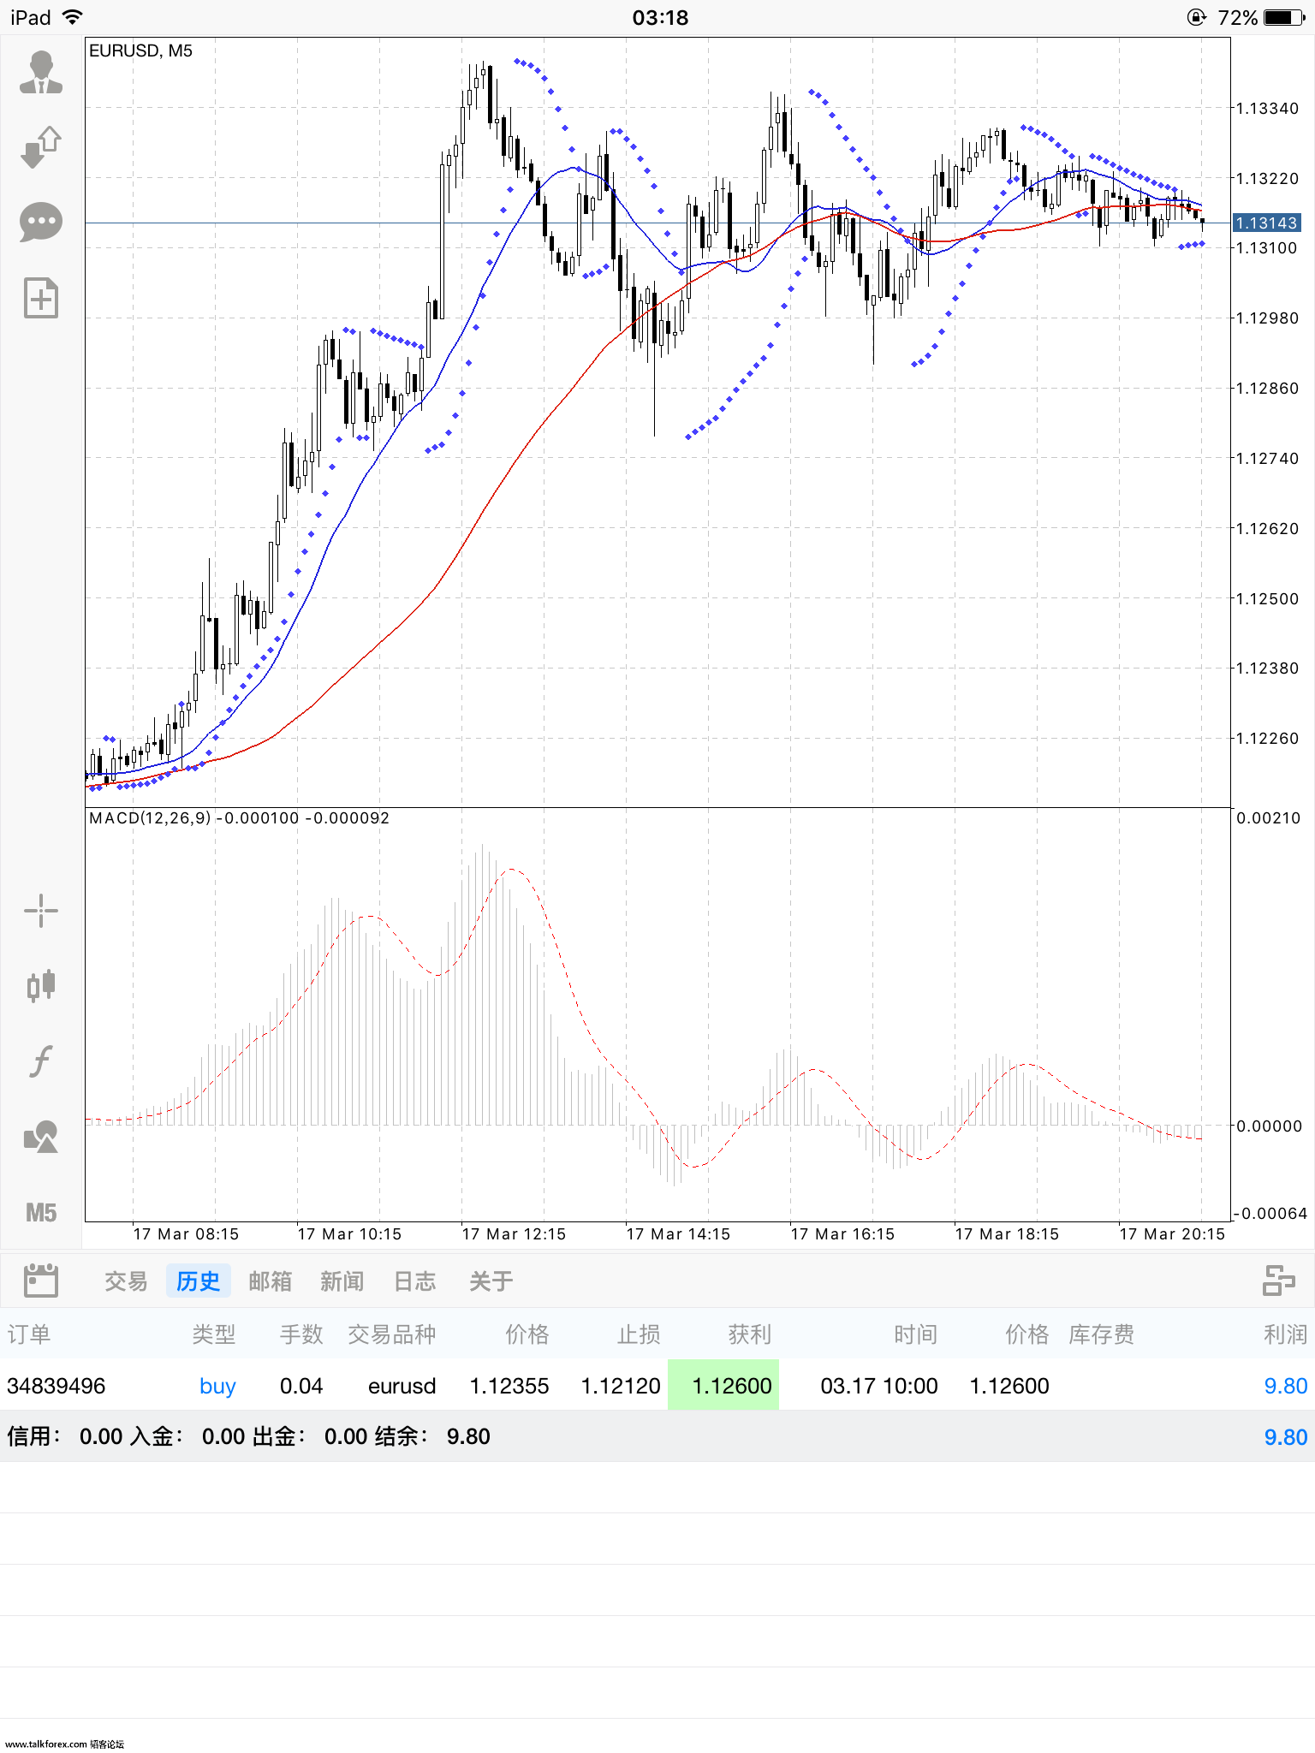Click the order profit 9.80 in the buy row

pos(1286,1386)
